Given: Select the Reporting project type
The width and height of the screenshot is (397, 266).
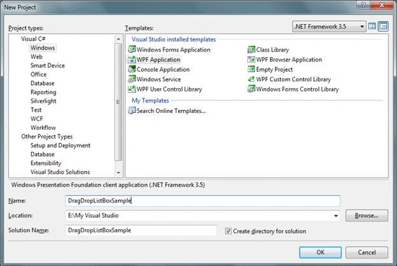Looking at the screenshot, I should [43, 92].
